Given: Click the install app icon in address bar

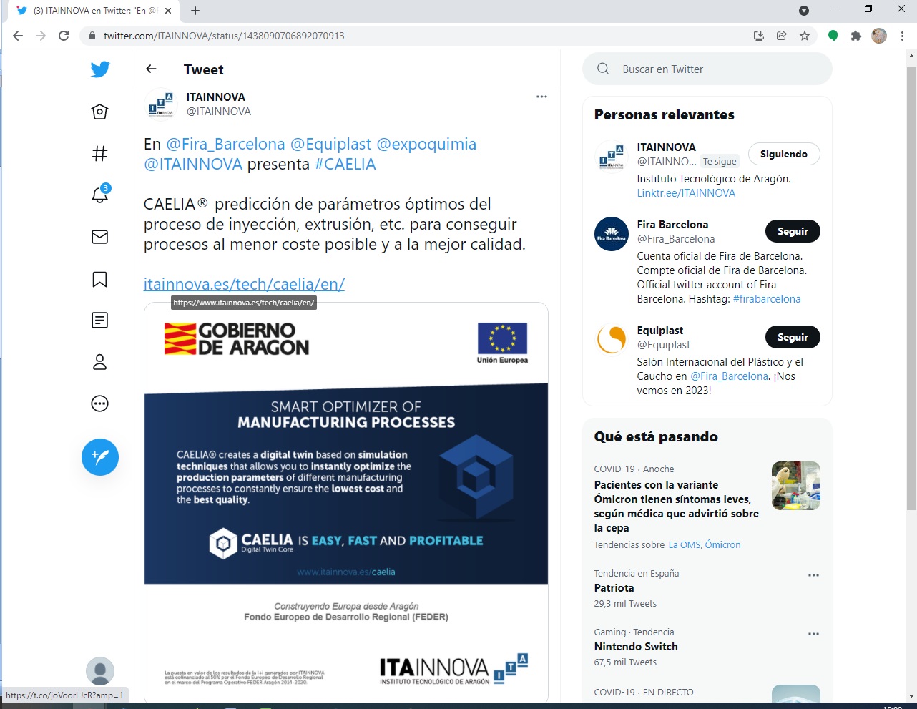Looking at the screenshot, I should click(x=759, y=36).
